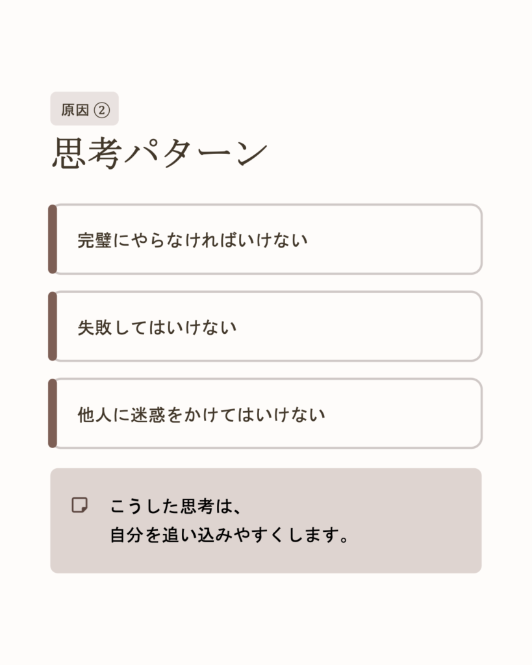
Task: Select the 原因 ② badge
Action: click(84, 109)
